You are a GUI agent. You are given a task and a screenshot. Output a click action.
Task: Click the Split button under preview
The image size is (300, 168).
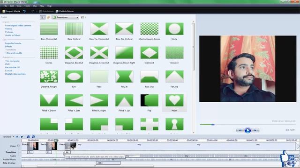click(290, 130)
